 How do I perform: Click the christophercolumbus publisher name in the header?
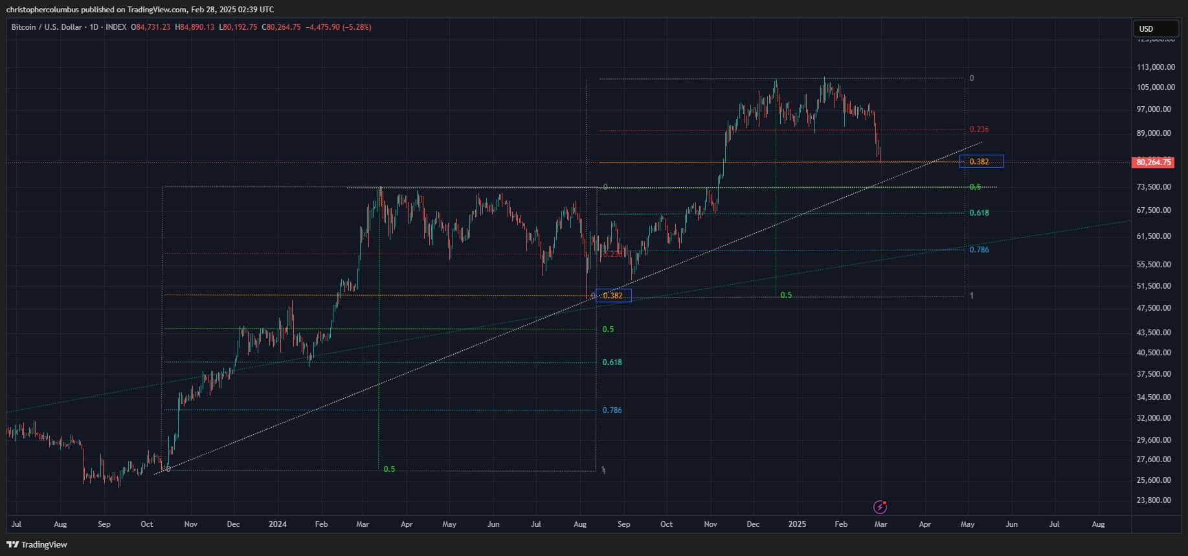(42, 9)
